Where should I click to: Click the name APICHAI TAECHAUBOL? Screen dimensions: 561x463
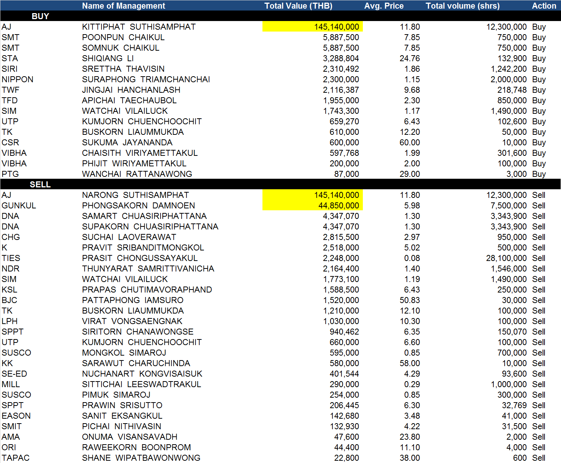click(129, 100)
